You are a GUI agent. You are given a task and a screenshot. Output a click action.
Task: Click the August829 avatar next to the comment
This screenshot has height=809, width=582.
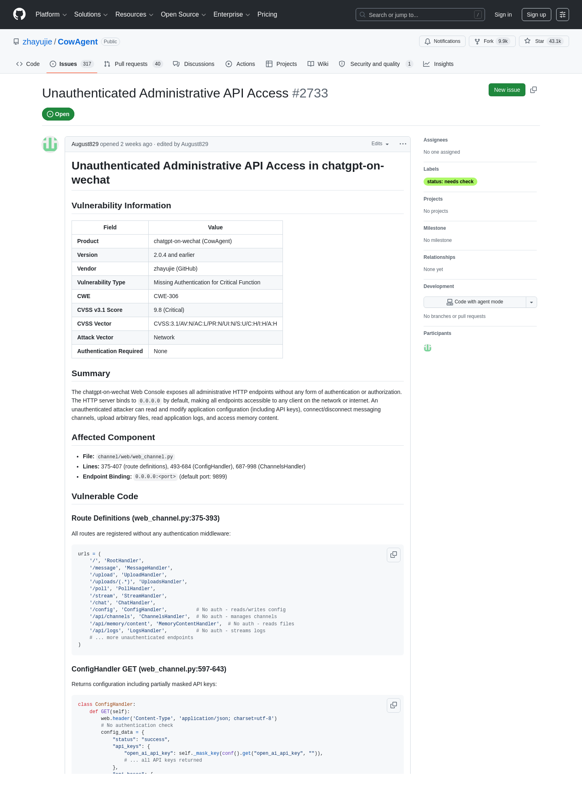[50, 144]
